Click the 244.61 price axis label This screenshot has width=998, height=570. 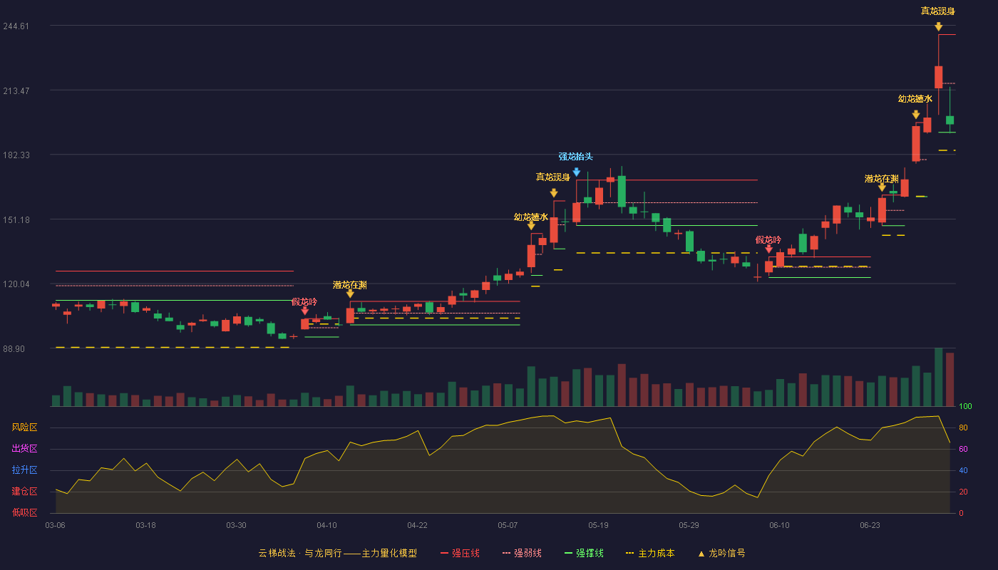16,26
